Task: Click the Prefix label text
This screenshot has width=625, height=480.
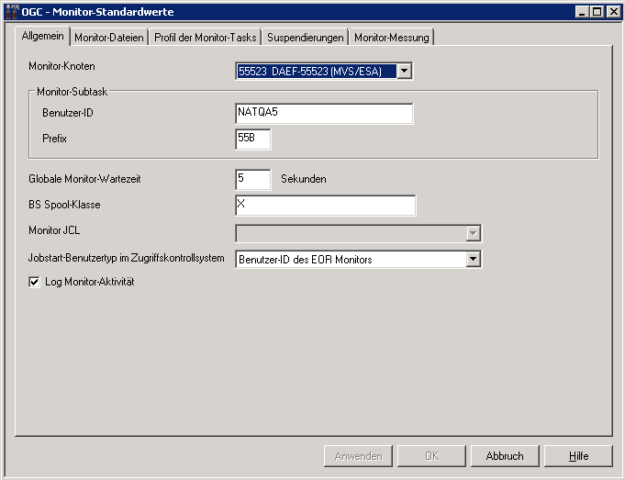Action: coord(55,139)
